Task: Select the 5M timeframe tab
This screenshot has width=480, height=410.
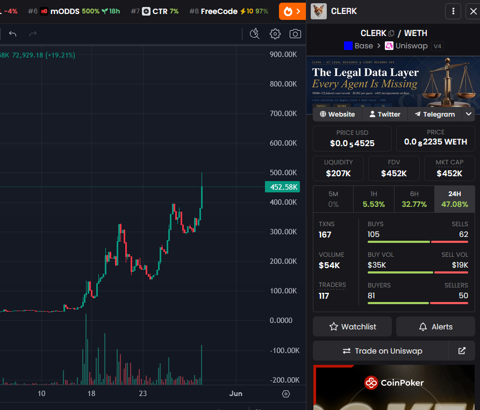Action: click(x=333, y=199)
